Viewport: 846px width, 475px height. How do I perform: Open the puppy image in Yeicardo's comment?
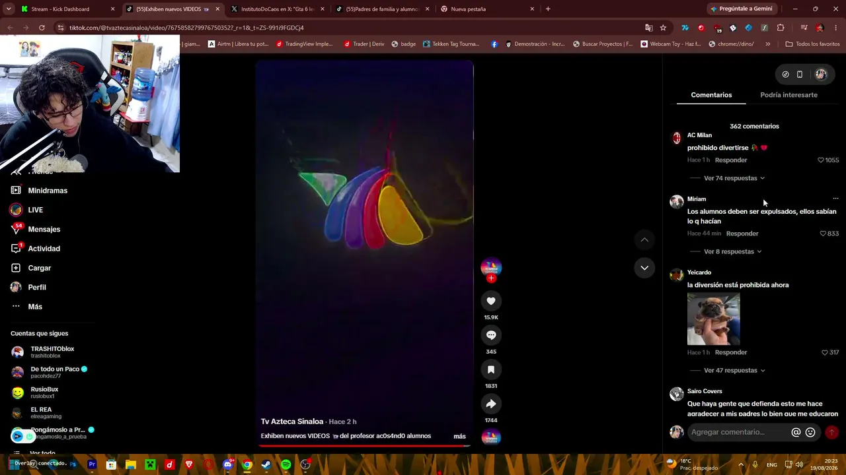point(714,319)
